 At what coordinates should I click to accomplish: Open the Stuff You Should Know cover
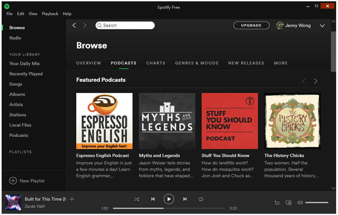[230, 121]
